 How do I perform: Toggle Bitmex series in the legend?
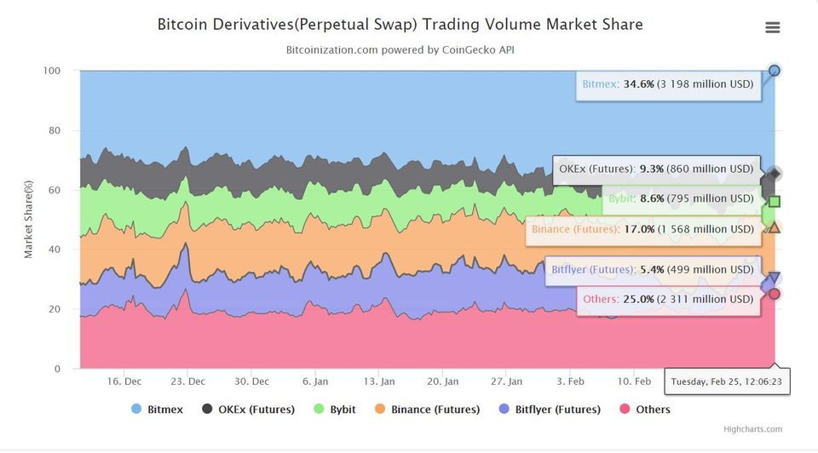158,410
